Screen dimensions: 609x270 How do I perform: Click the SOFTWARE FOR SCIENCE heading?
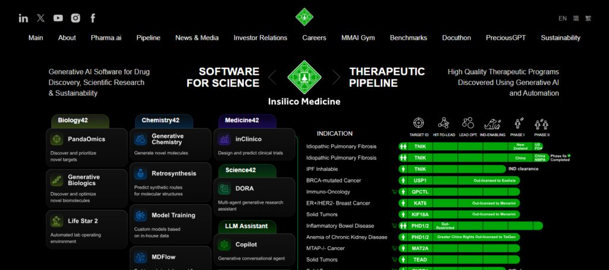point(223,77)
